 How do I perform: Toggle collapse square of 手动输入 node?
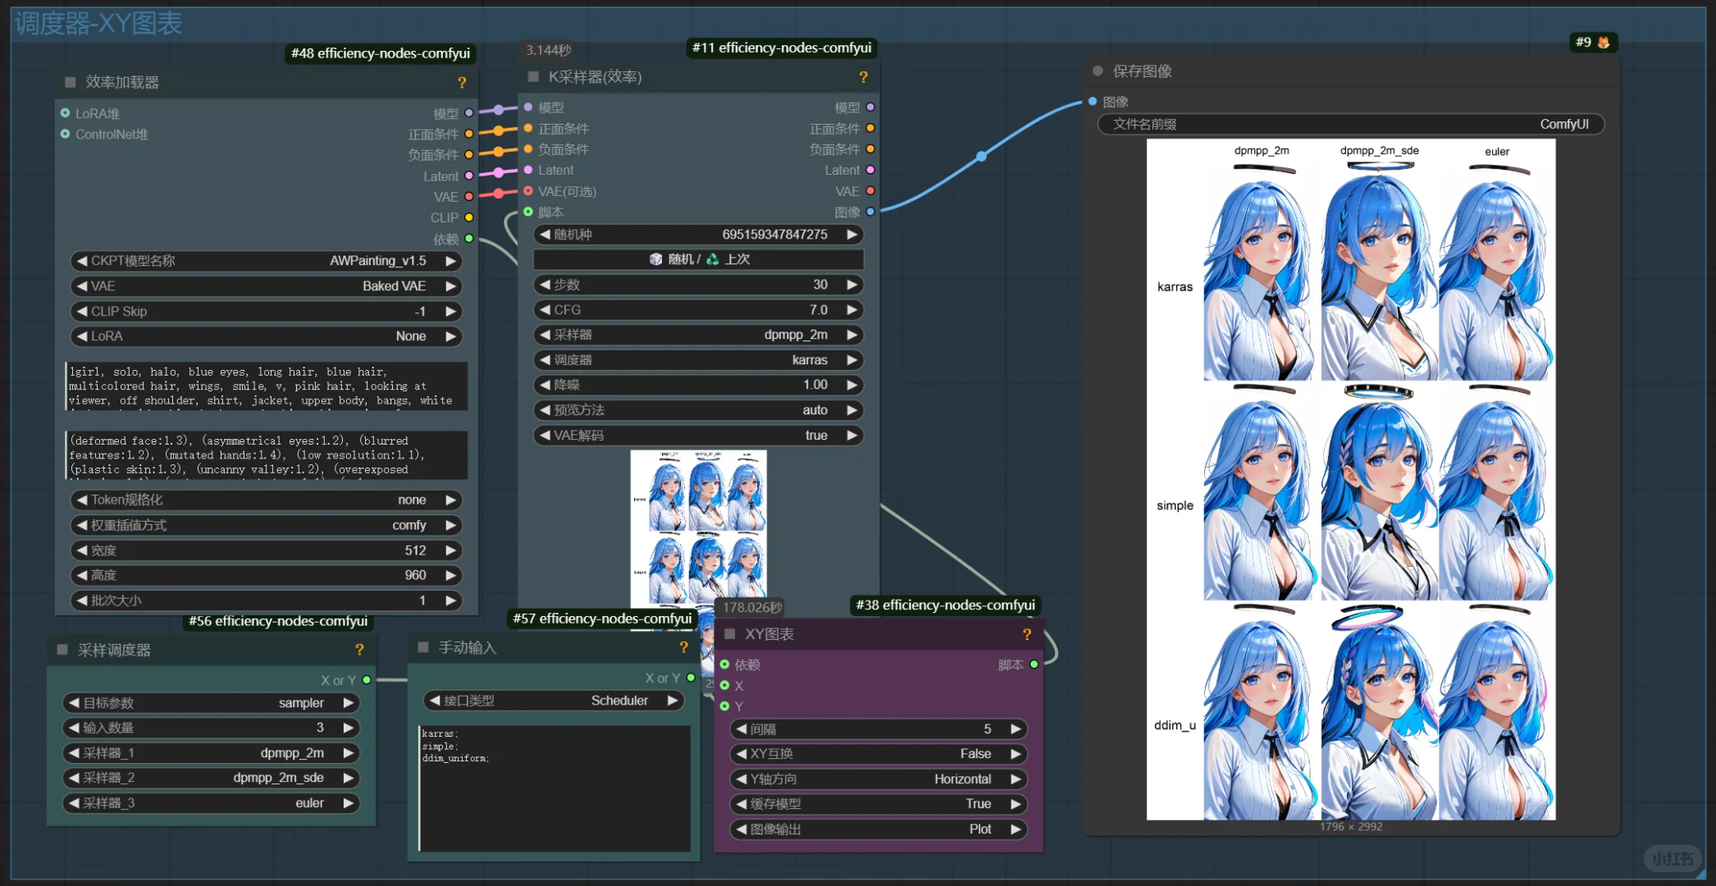tap(423, 647)
